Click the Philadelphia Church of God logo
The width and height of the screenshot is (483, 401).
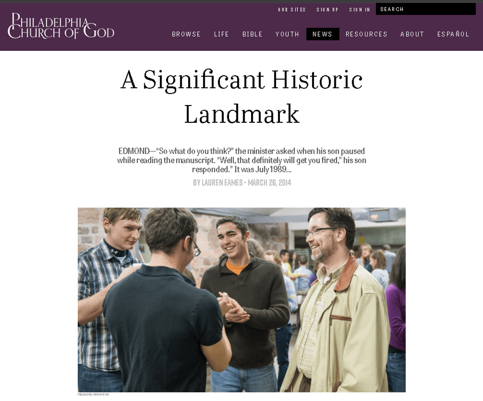tap(61, 26)
